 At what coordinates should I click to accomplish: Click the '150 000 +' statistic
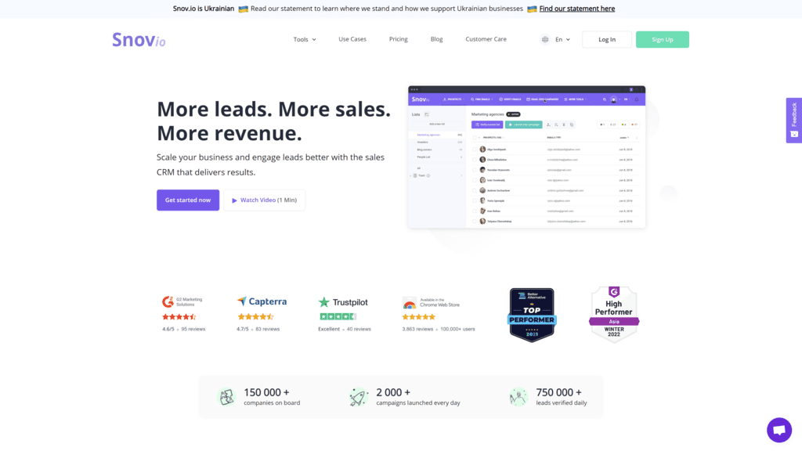(266, 392)
